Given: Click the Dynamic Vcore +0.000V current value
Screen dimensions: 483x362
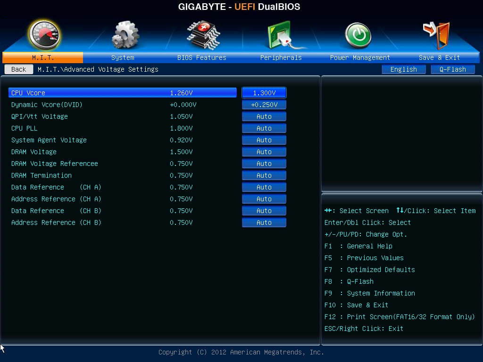Looking at the screenshot, I should (183, 105).
